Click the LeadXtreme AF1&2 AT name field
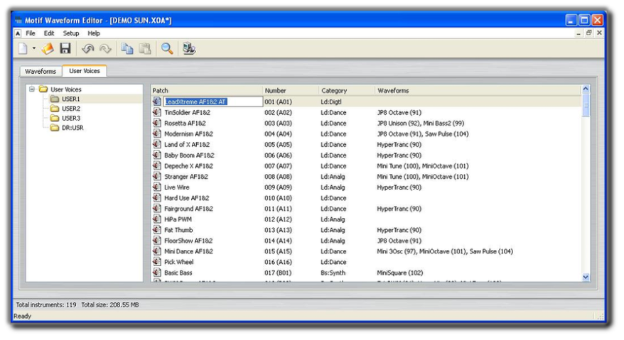This screenshot has height=340, width=624. (213, 102)
